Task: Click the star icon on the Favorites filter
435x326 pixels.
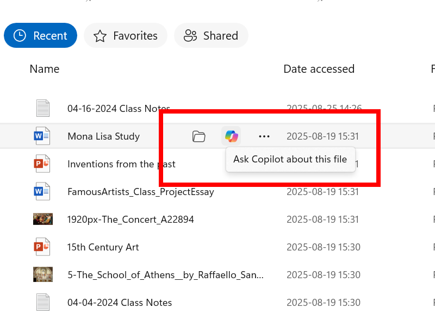Action: pos(100,35)
